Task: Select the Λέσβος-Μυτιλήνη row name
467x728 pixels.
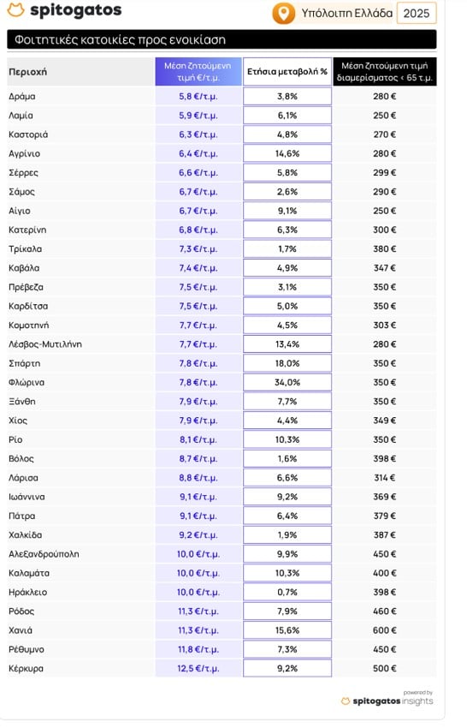Action: coord(45,344)
